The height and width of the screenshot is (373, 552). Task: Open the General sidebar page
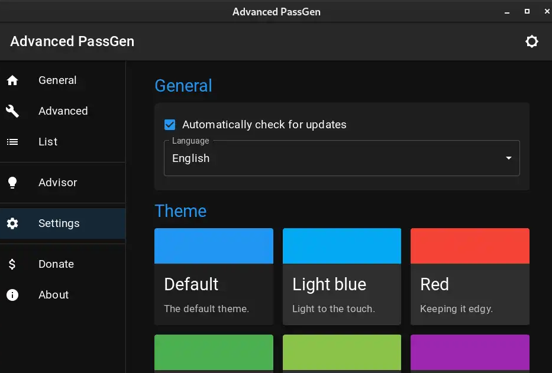tap(63, 80)
